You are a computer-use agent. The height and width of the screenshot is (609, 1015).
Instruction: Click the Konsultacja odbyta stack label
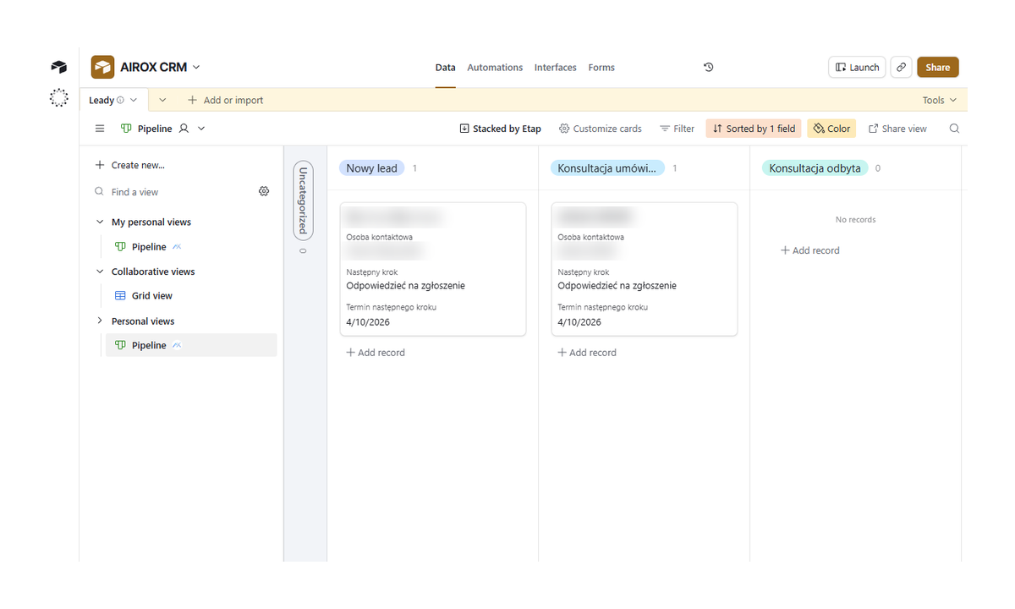(x=815, y=168)
